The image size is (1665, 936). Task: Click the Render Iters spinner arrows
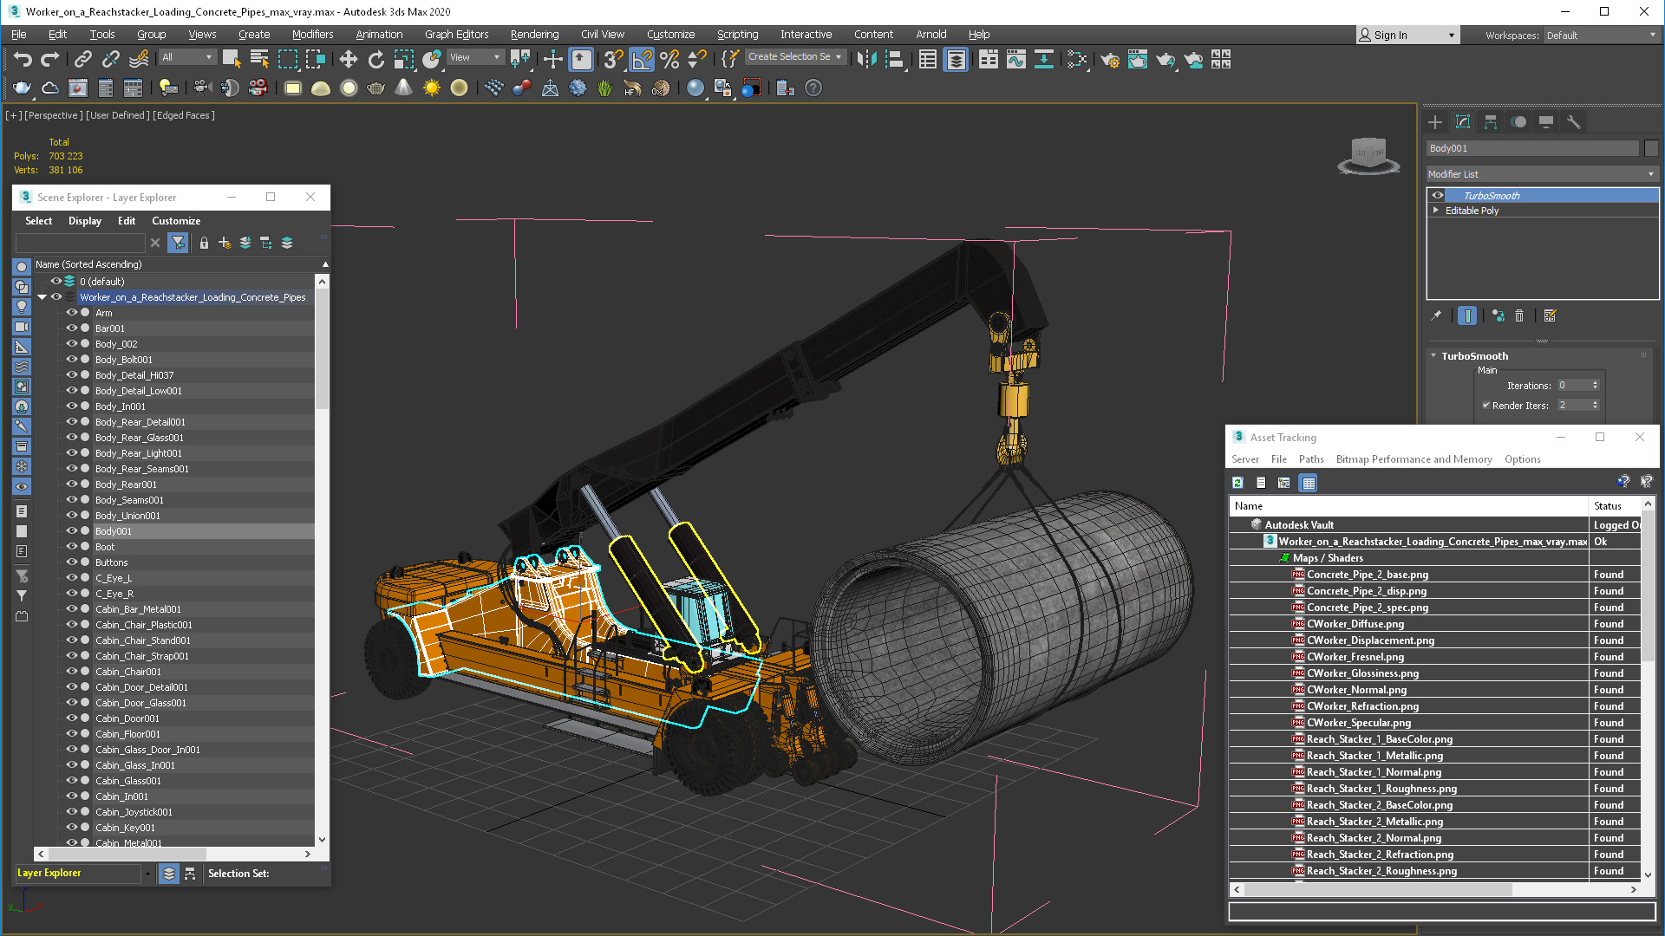1595,405
